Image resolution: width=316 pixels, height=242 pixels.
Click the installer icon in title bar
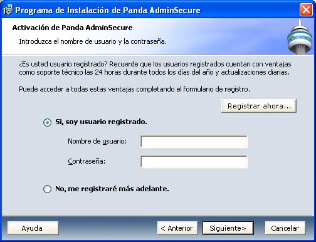(x=8, y=9)
